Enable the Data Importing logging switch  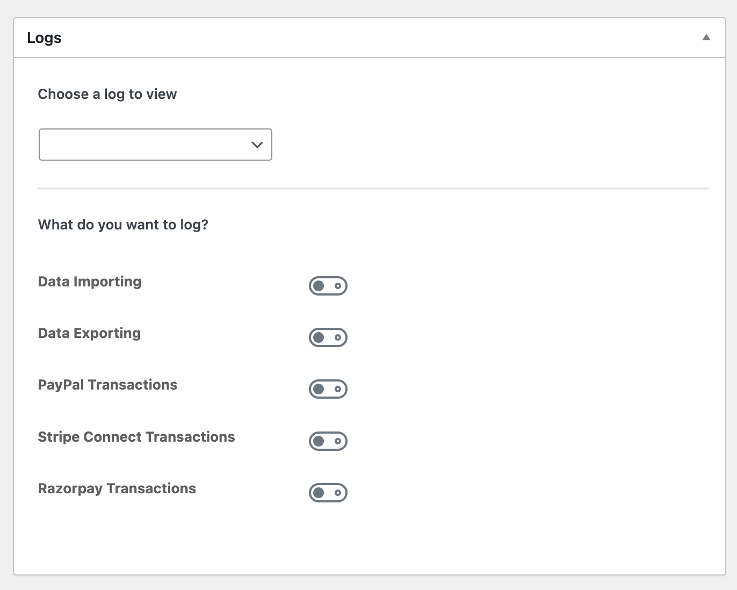[x=328, y=286]
